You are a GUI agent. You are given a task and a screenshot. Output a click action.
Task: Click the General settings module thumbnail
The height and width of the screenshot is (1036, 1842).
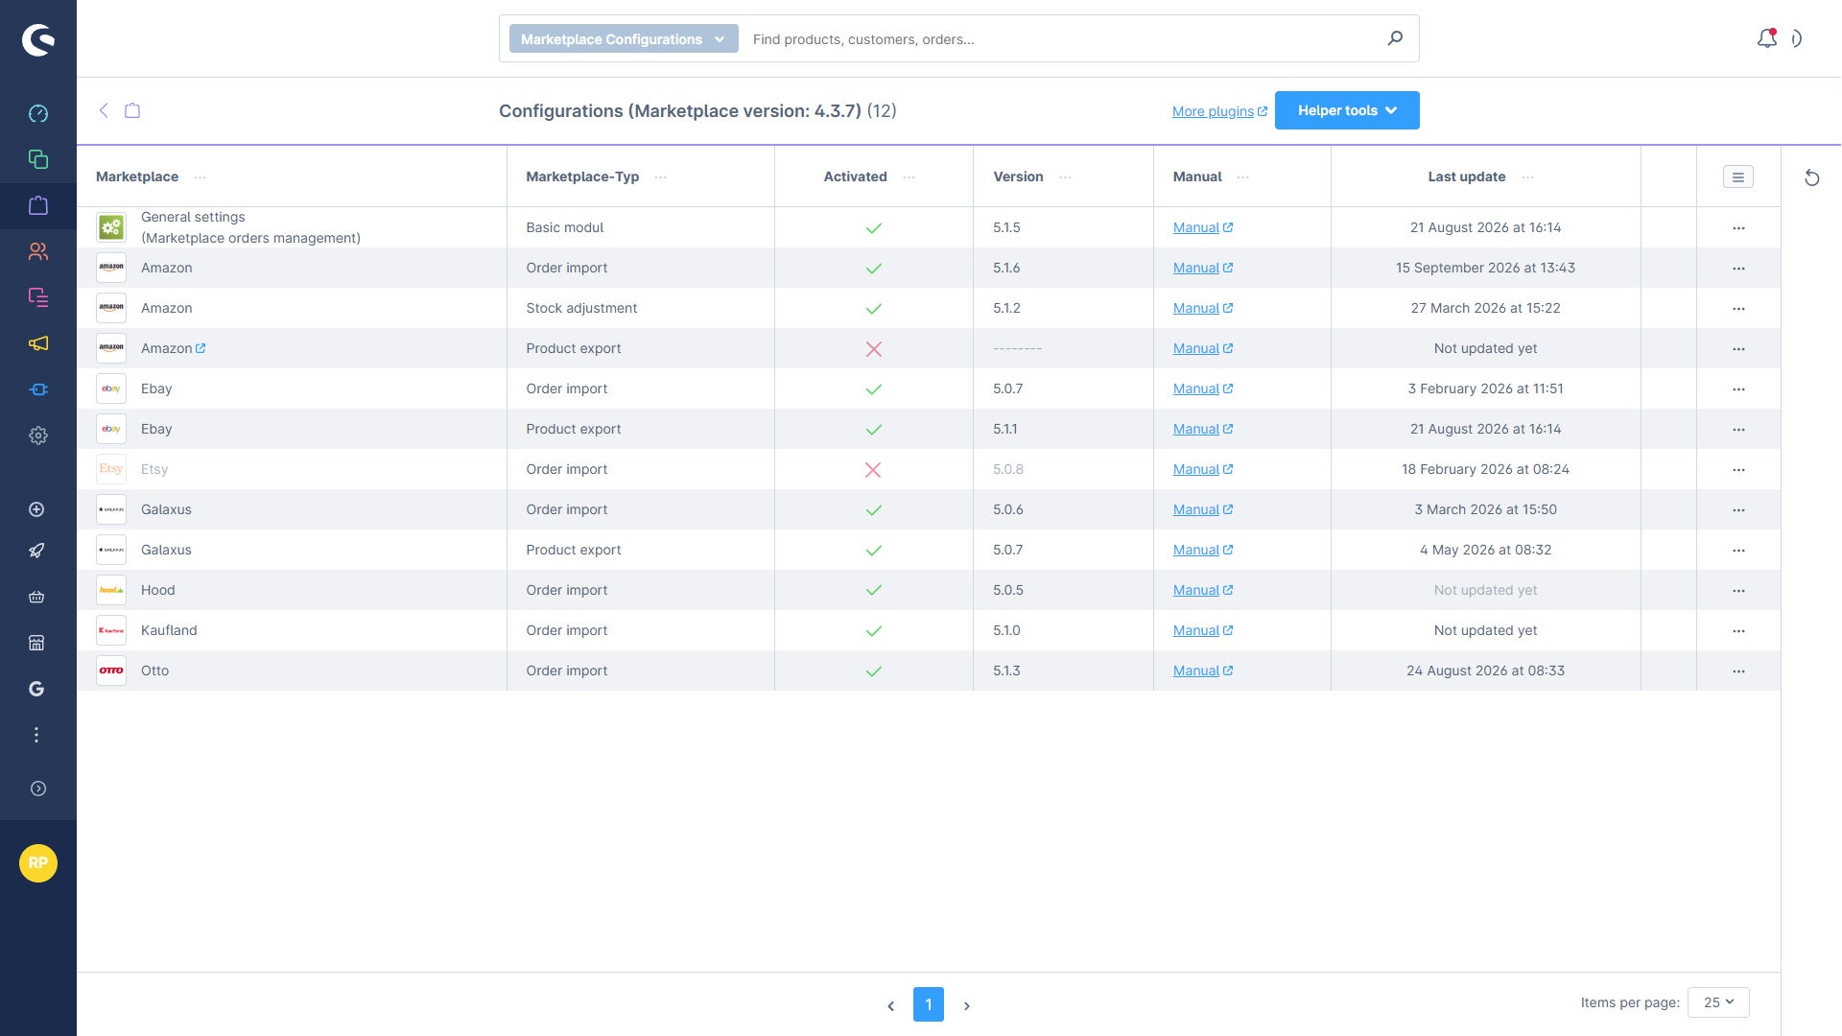pyautogui.click(x=111, y=227)
